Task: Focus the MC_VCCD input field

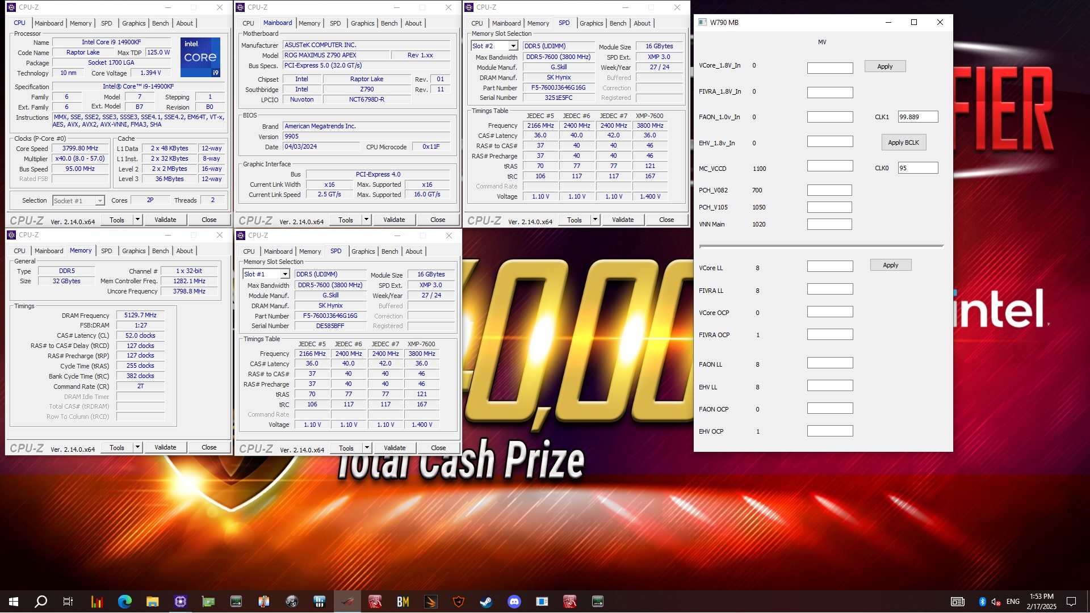Action: tap(830, 166)
